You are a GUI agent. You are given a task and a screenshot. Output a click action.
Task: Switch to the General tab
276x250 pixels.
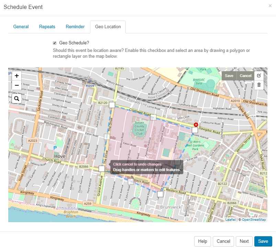pyautogui.click(x=21, y=27)
